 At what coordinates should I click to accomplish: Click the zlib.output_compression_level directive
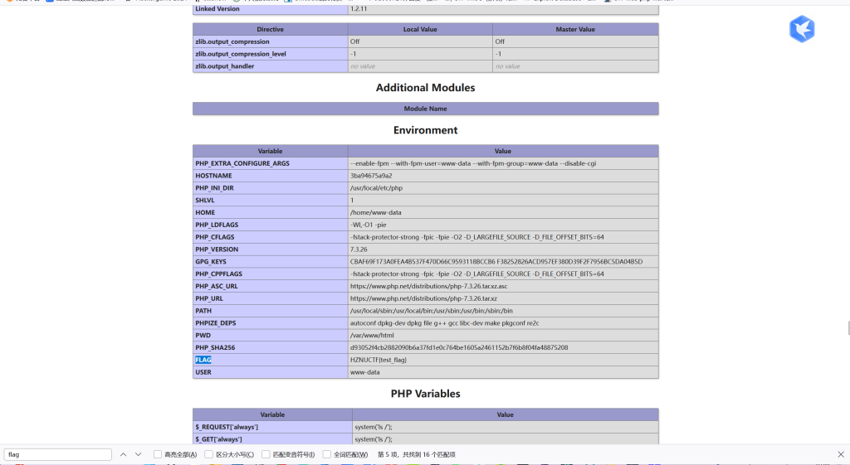[x=241, y=54]
